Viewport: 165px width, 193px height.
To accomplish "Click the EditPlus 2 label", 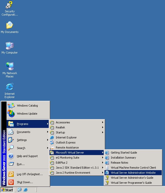I will click(x=62, y=163).
